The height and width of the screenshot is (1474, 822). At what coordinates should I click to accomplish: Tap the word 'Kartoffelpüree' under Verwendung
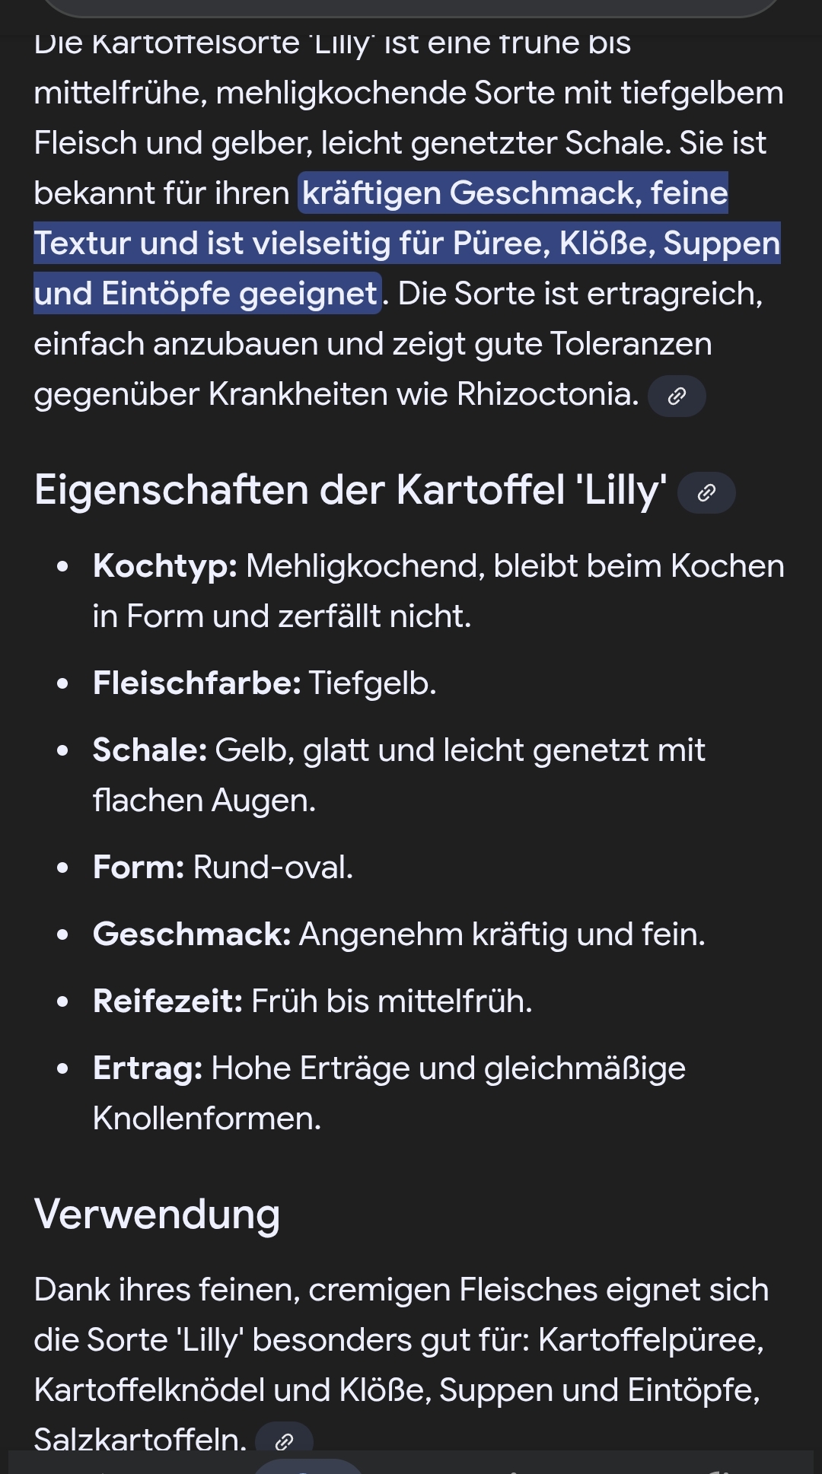(x=650, y=1340)
